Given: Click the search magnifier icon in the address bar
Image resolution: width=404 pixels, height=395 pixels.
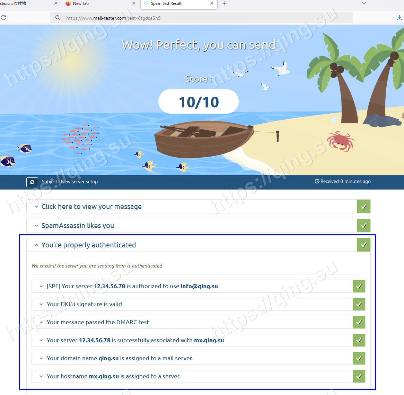Looking at the screenshot, I should click(x=58, y=18).
